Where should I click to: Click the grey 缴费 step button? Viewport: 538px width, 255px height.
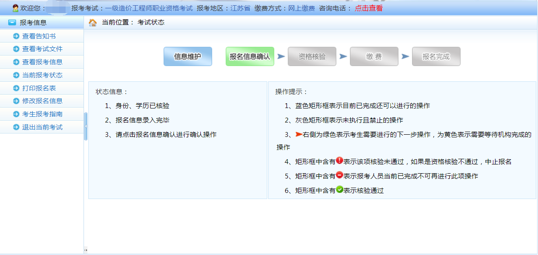pyautogui.click(x=374, y=56)
